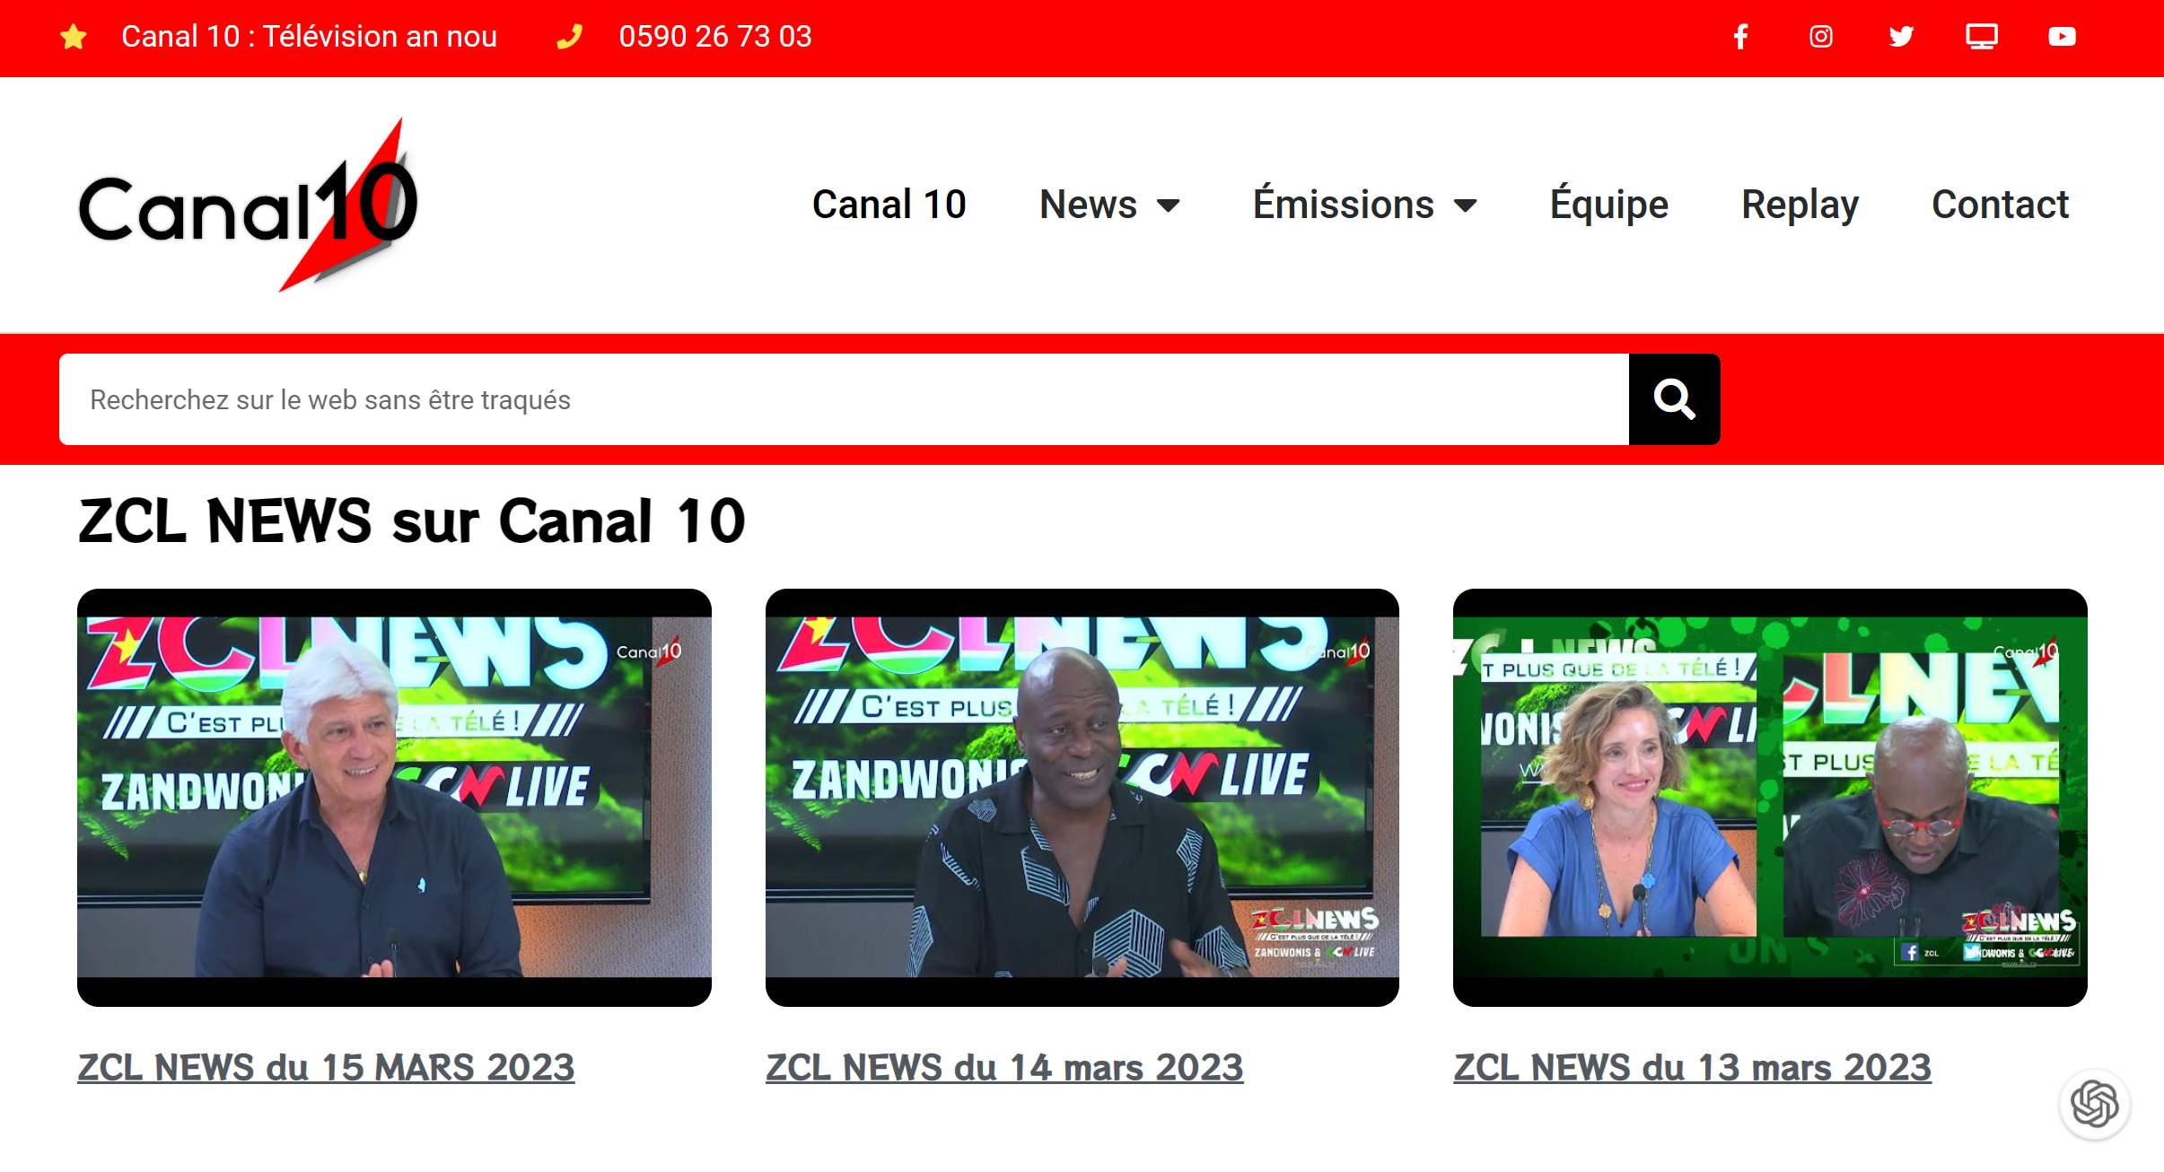Expand the News dropdown arrow
2164x1172 pixels.
coord(1168,206)
